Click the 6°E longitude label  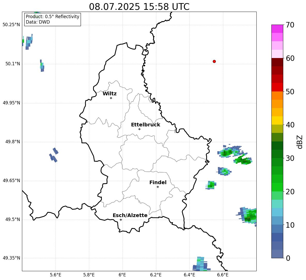click(x=122, y=275)
